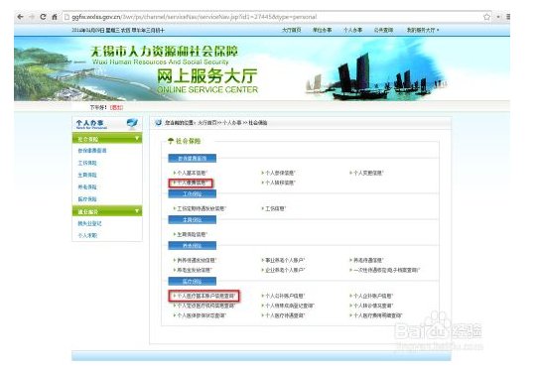Expand the 我的服务大厅 dropdown menu
This screenshot has width=540, height=371.
[423, 30]
